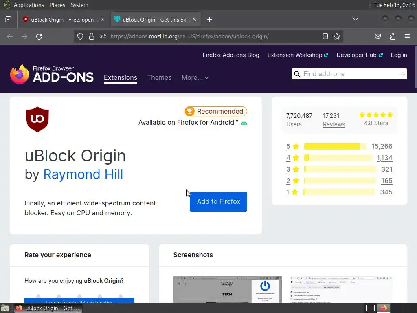417x313 pixels.
Task: Click the Firefox Add-ons logo
Action: tap(52, 74)
